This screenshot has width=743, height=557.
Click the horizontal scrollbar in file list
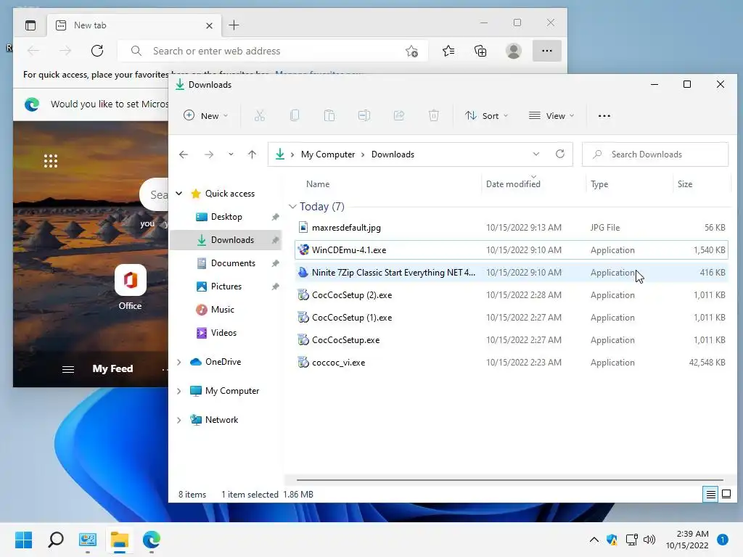(x=510, y=480)
